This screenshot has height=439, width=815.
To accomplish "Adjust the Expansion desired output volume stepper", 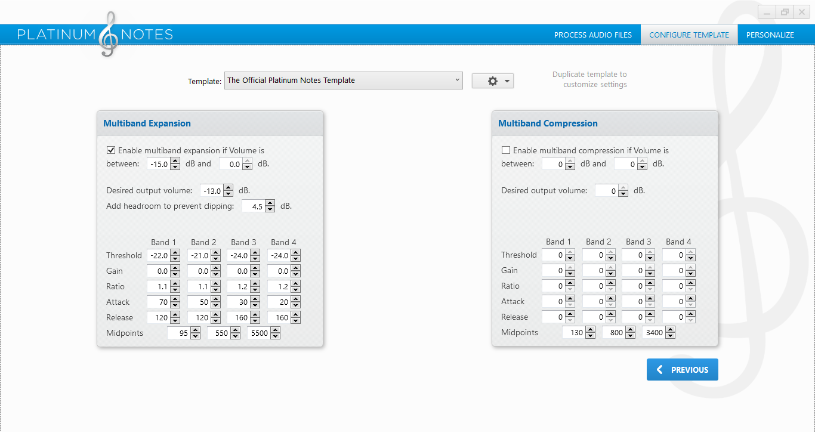I will click(228, 191).
